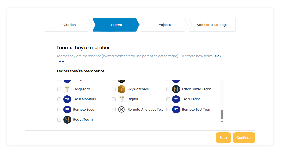Click the Remote Analytics registered-mark icon

tap(121, 109)
